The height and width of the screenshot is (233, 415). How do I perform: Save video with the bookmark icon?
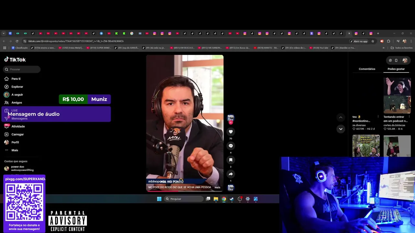click(231, 160)
